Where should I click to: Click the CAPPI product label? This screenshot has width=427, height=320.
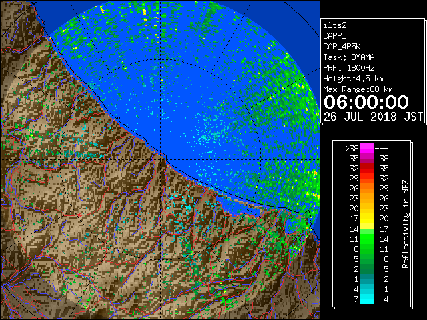tap(334, 36)
